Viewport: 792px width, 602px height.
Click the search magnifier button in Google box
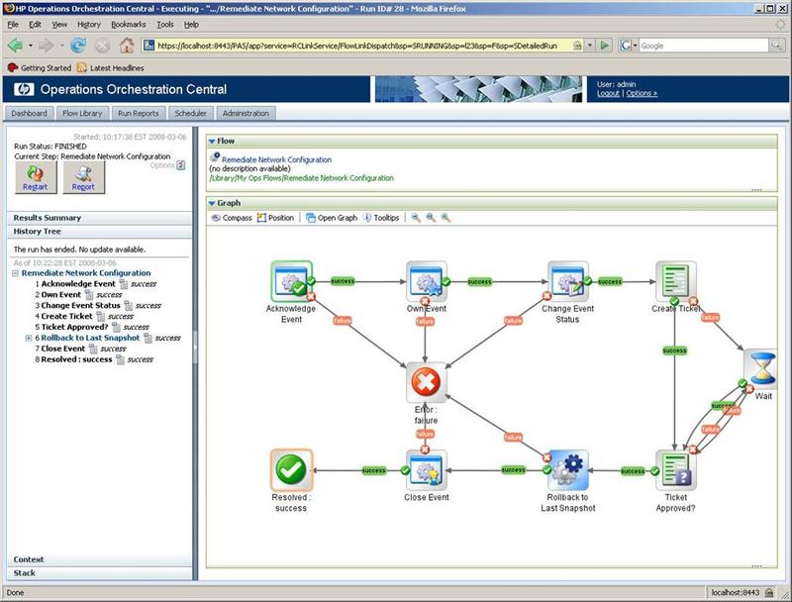(775, 46)
